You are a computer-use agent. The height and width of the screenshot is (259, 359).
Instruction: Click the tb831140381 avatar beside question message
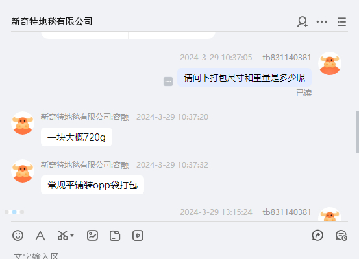pos(330,63)
